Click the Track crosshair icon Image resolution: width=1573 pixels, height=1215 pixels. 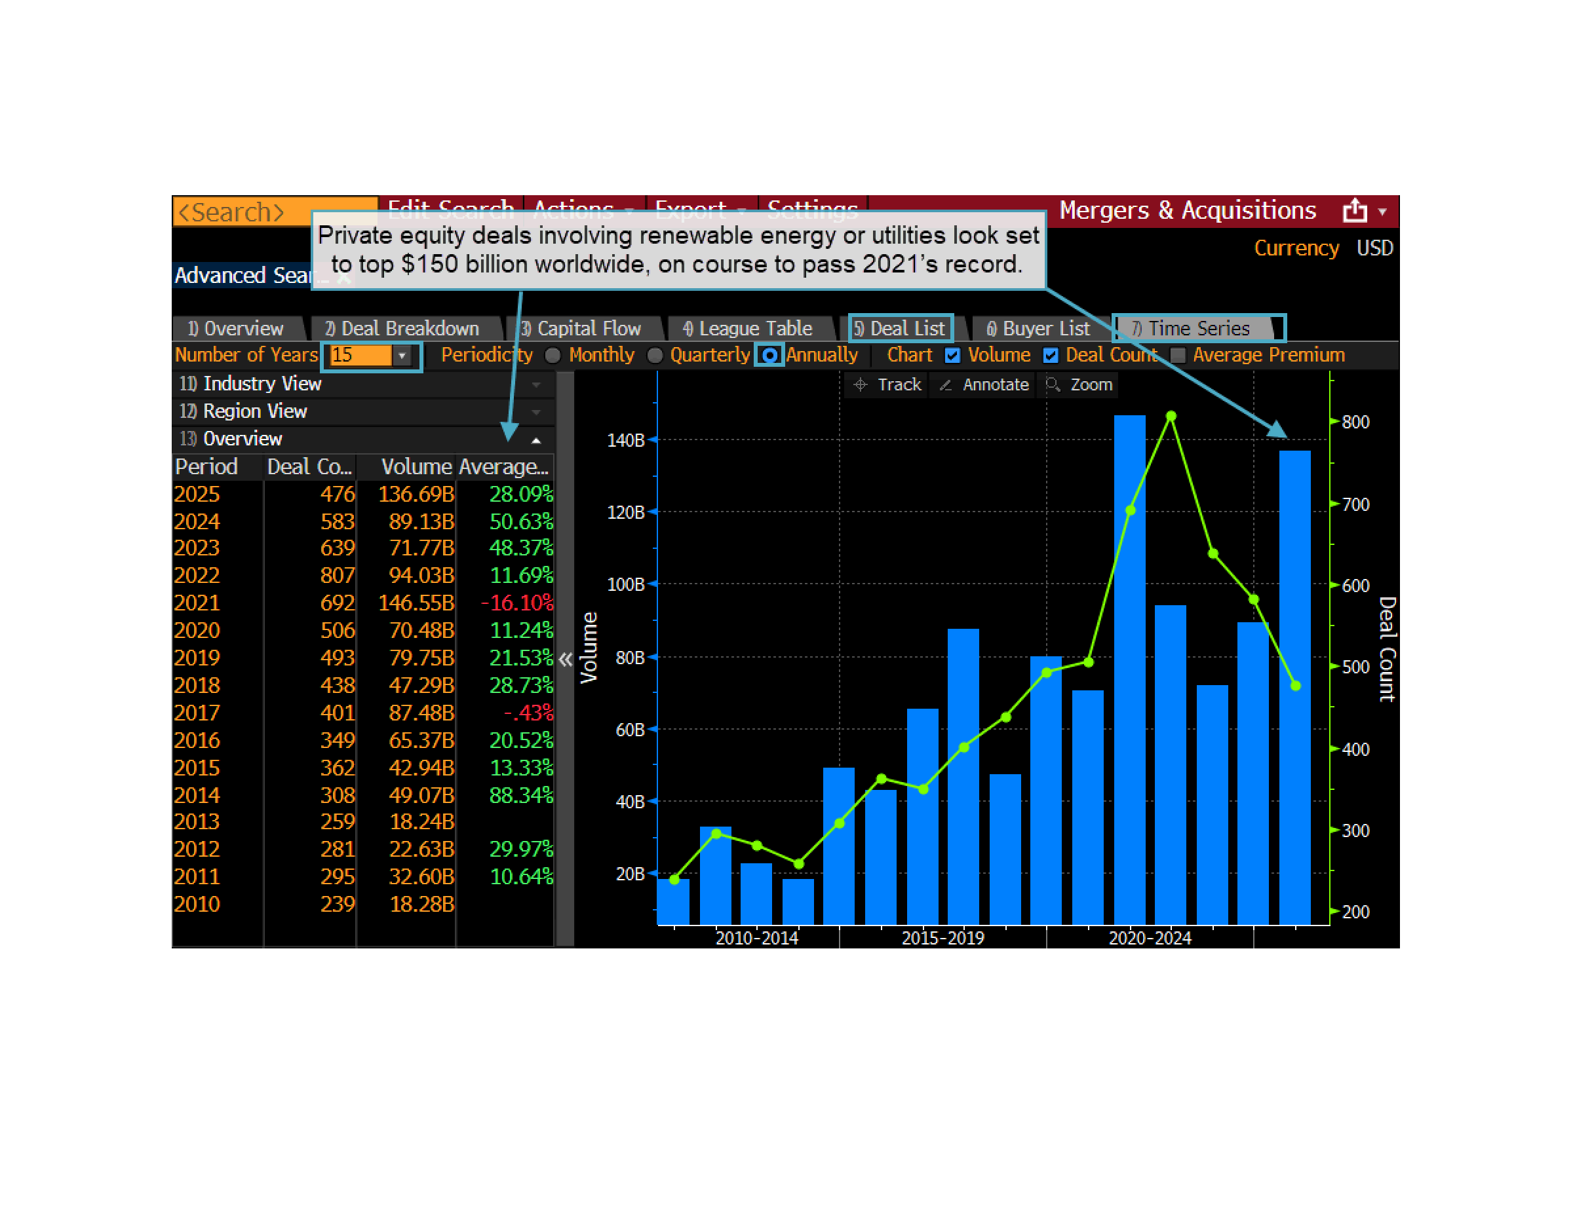[x=860, y=385]
